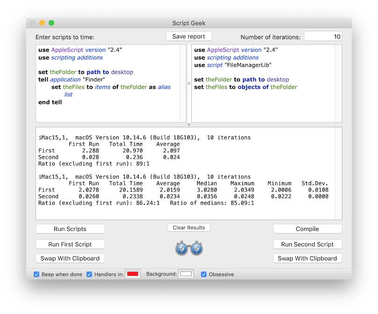The height and width of the screenshot is (314, 378).
Task: Click the Run Second Script button
Action: [x=307, y=244]
